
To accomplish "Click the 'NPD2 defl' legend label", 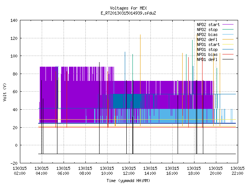I will 207,39.
